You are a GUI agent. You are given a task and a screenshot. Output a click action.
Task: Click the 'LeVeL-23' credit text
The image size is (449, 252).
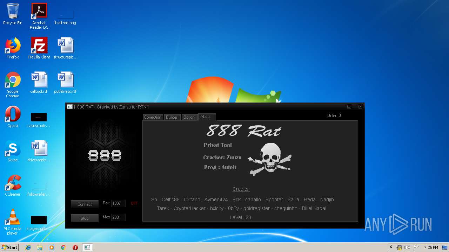[240, 217]
